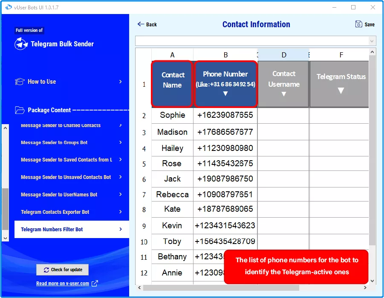
Task: Click the cell containing Jack
Action: tap(173, 179)
